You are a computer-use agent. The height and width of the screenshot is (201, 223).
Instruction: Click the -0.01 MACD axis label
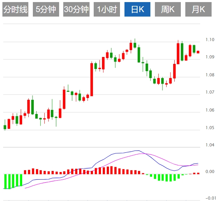click(210, 198)
